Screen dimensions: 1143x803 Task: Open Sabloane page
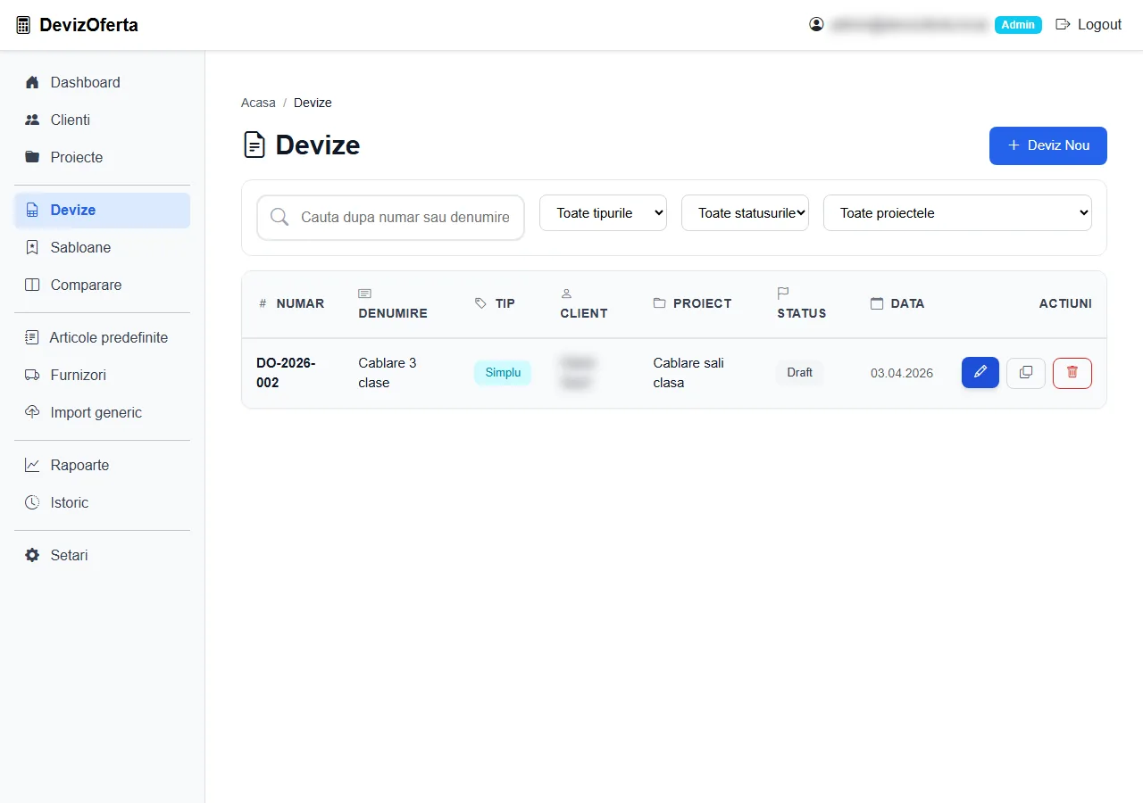click(x=102, y=247)
